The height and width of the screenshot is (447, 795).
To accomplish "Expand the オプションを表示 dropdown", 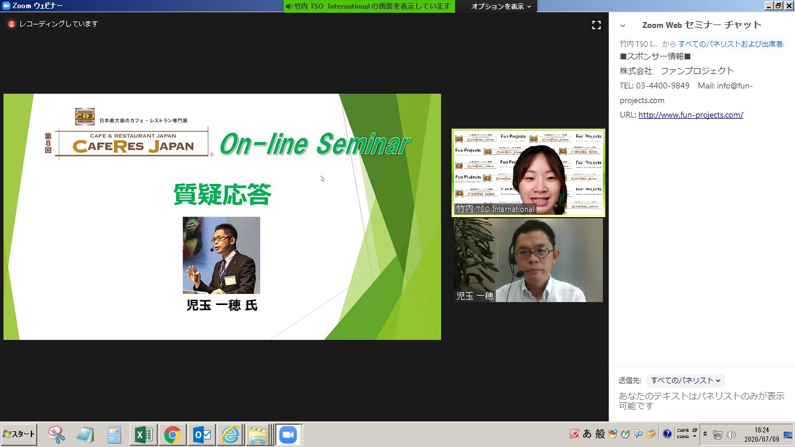I will click(x=501, y=6).
